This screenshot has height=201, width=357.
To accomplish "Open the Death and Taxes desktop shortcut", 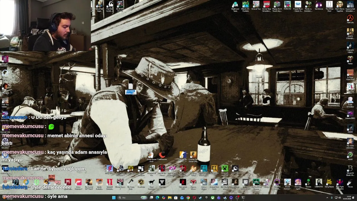I will [x=235, y=6].
